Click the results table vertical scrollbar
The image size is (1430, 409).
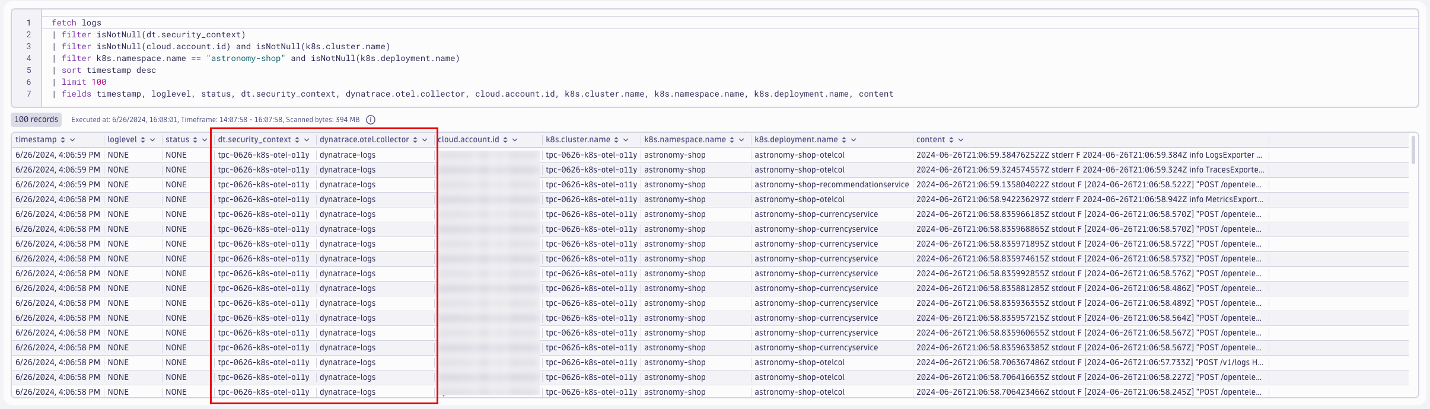[1413, 150]
